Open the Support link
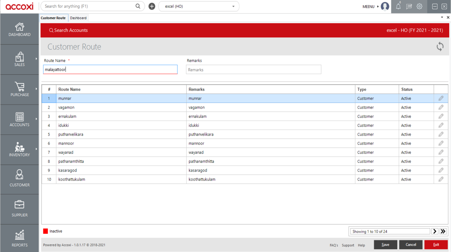 [x=348, y=245]
